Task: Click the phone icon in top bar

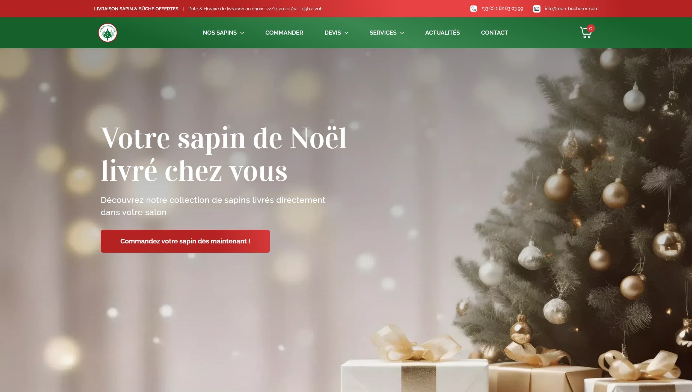Action: (x=474, y=9)
